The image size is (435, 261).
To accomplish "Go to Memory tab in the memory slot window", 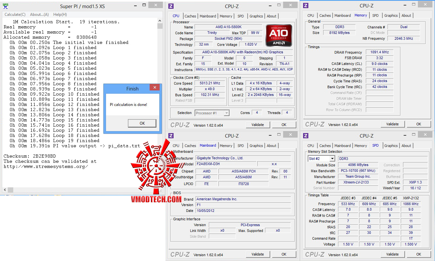I will [x=361, y=146].
